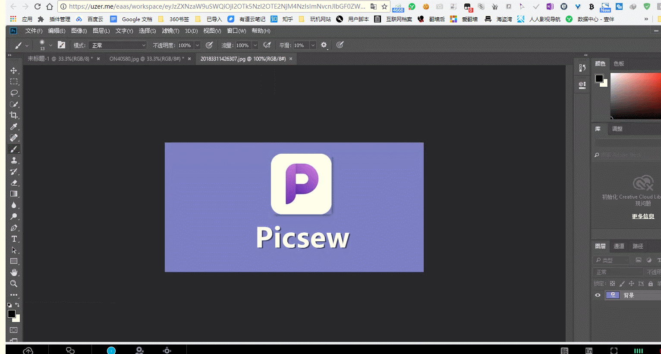The height and width of the screenshot is (354, 661).
Task: Toggle lock image pixels
Action: tap(622, 284)
